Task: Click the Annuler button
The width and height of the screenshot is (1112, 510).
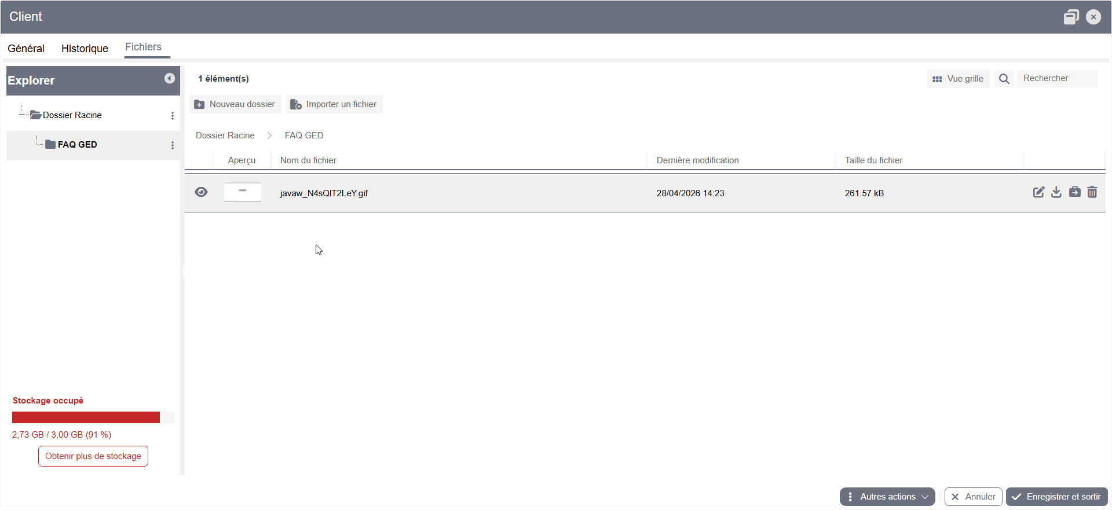Action: point(973,497)
